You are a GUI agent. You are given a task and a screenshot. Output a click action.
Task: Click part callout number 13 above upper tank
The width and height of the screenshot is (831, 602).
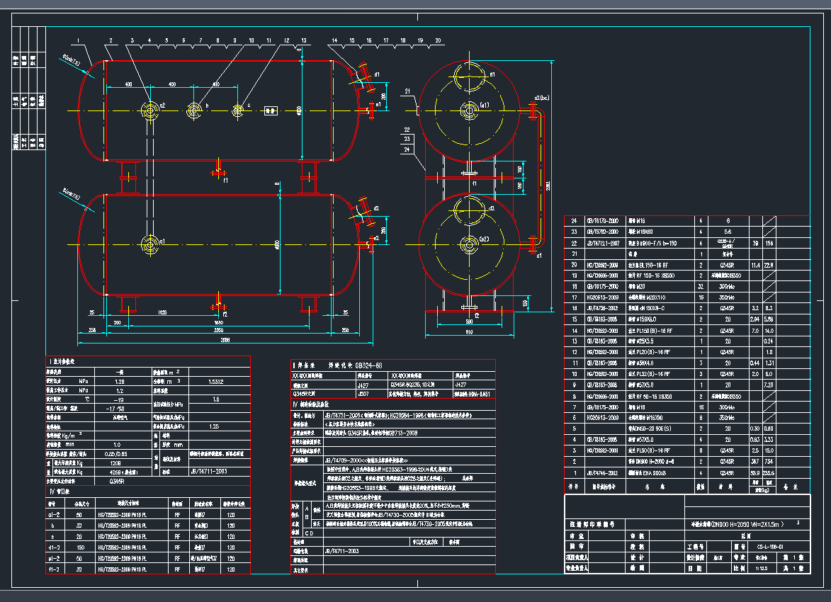coord(304,40)
